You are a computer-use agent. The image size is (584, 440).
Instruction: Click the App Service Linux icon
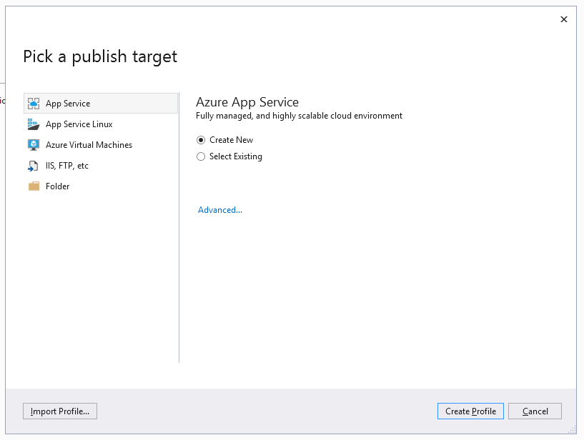34,124
